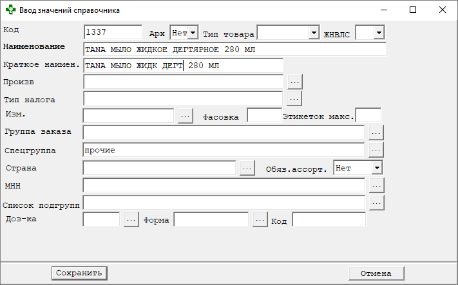Click into the Наименование text field
The image size is (458, 285).
click(x=234, y=50)
